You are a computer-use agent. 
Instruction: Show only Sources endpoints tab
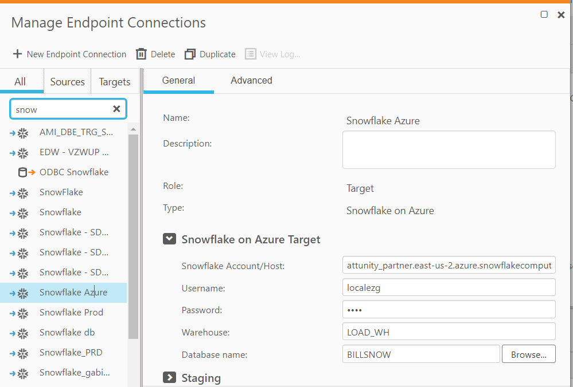coord(67,82)
